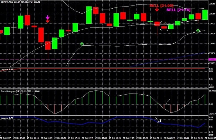Screen dimensions: 216x140
Task: Click the magenta 235.81 price tag
Action: coord(212,60)
